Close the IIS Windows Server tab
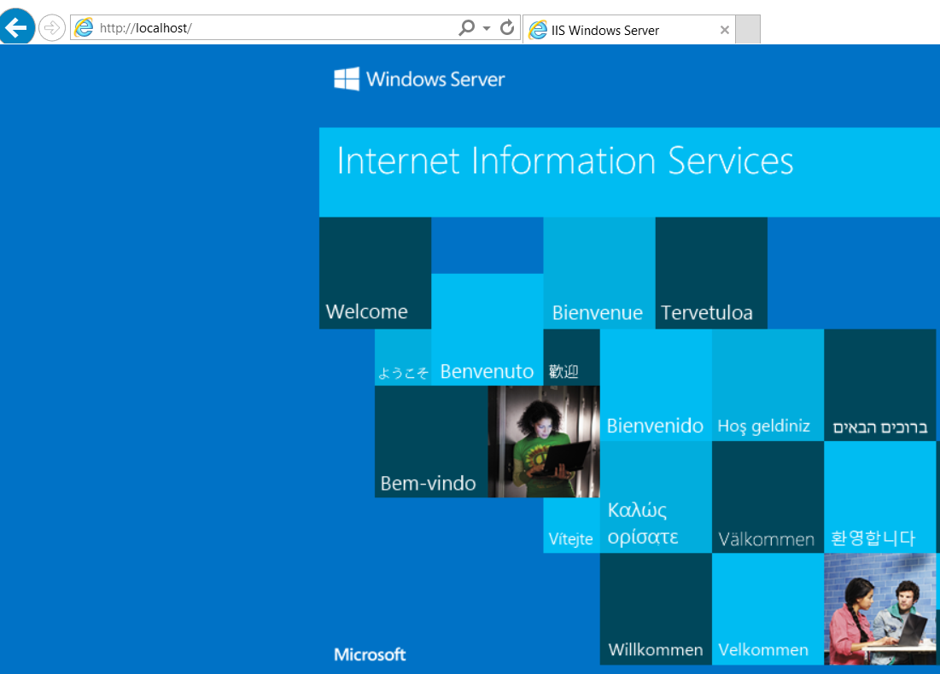Image resolution: width=940 pixels, height=674 pixels. pyautogui.click(x=724, y=30)
